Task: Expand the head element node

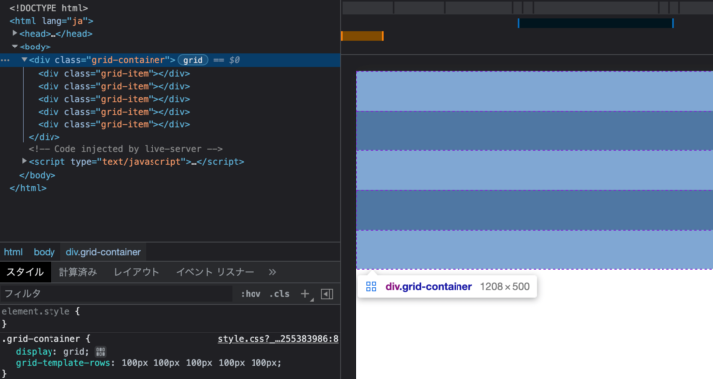Action: click(x=15, y=33)
